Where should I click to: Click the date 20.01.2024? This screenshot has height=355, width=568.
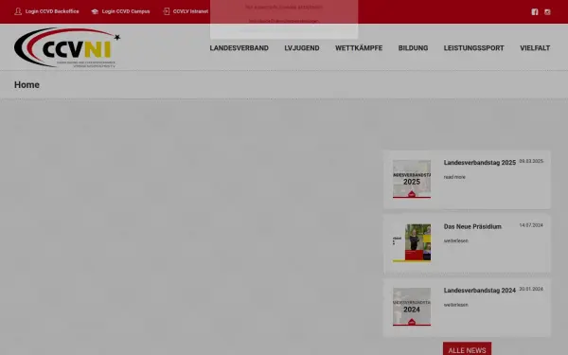(531, 289)
